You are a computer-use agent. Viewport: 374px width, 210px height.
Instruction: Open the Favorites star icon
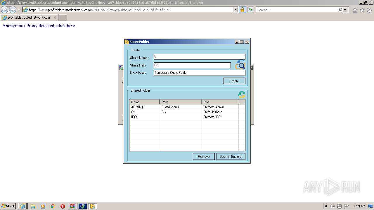[362, 10]
